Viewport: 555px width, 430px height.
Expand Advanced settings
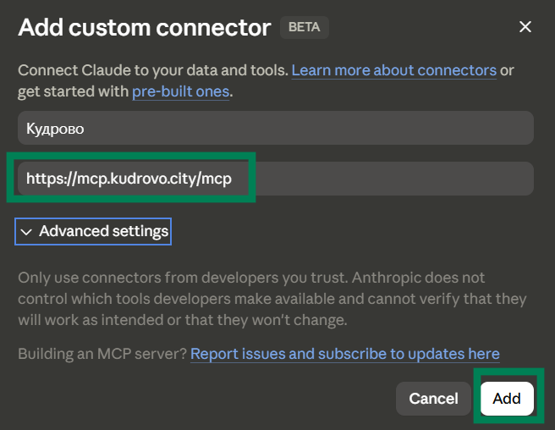(x=93, y=231)
